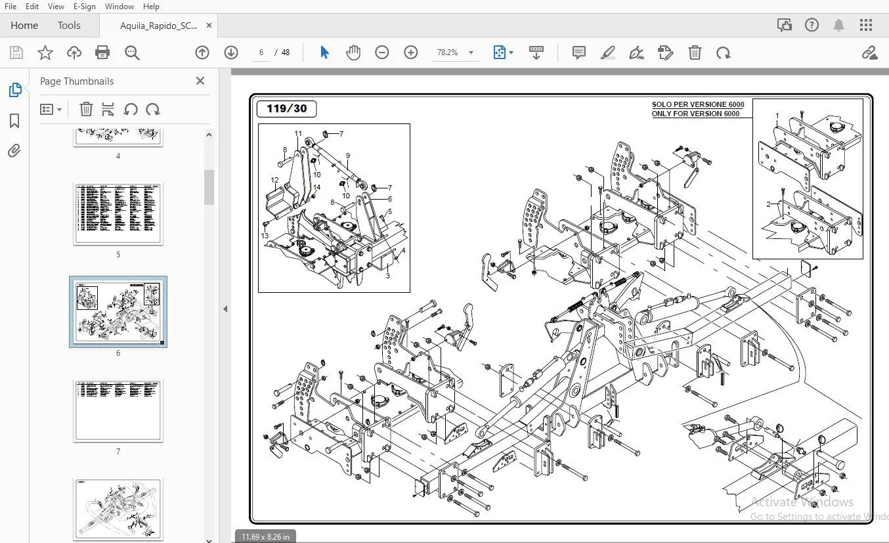Go to the next page with the down arrow
This screenshot has height=543, width=889.
click(x=231, y=53)
